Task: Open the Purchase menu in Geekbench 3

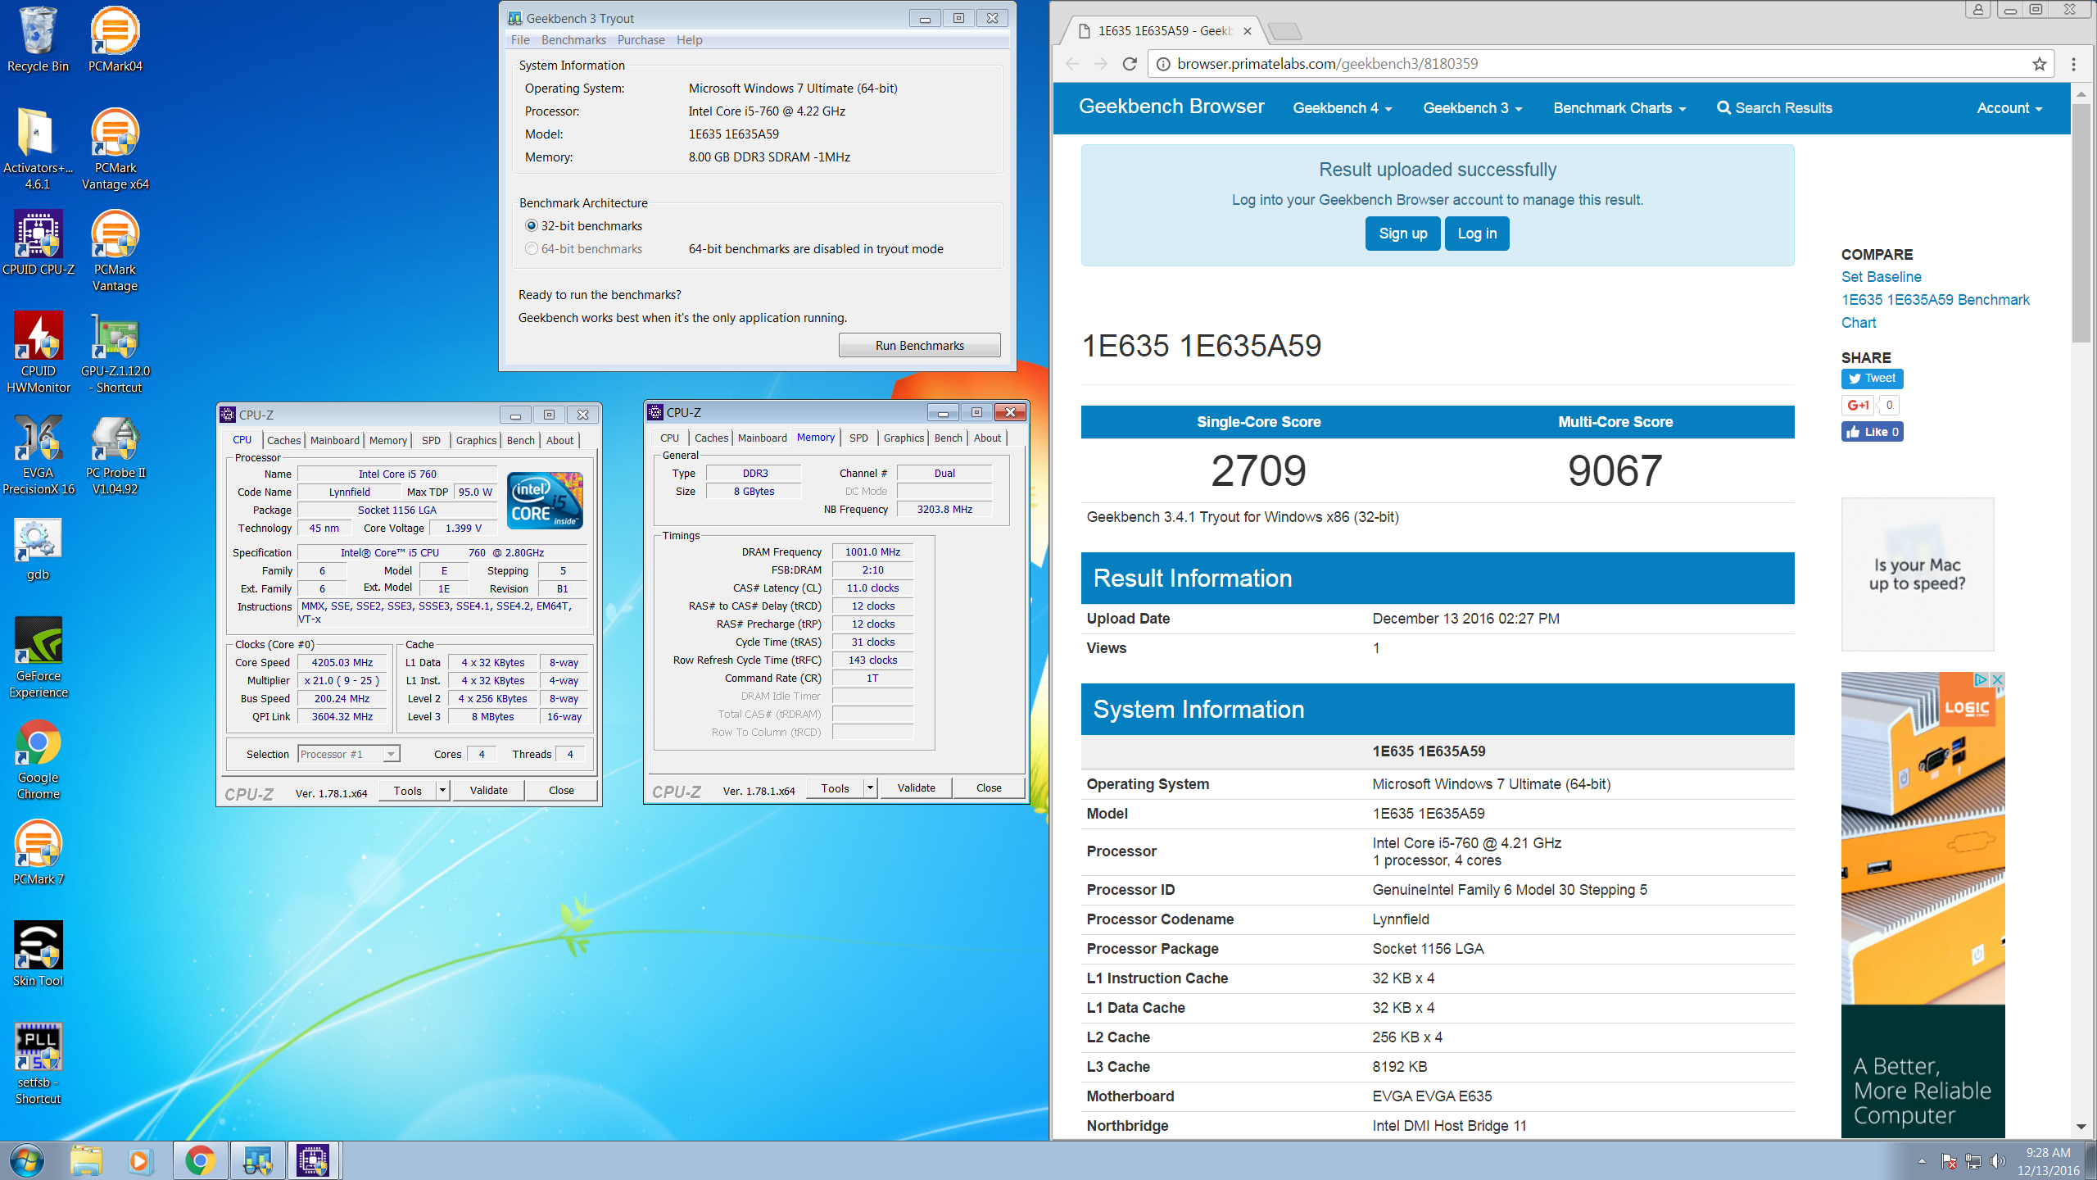Action: tap(641, 40)
